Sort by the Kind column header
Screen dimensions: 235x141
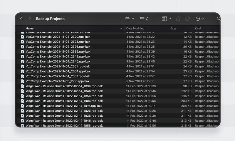tap(198, 28)
